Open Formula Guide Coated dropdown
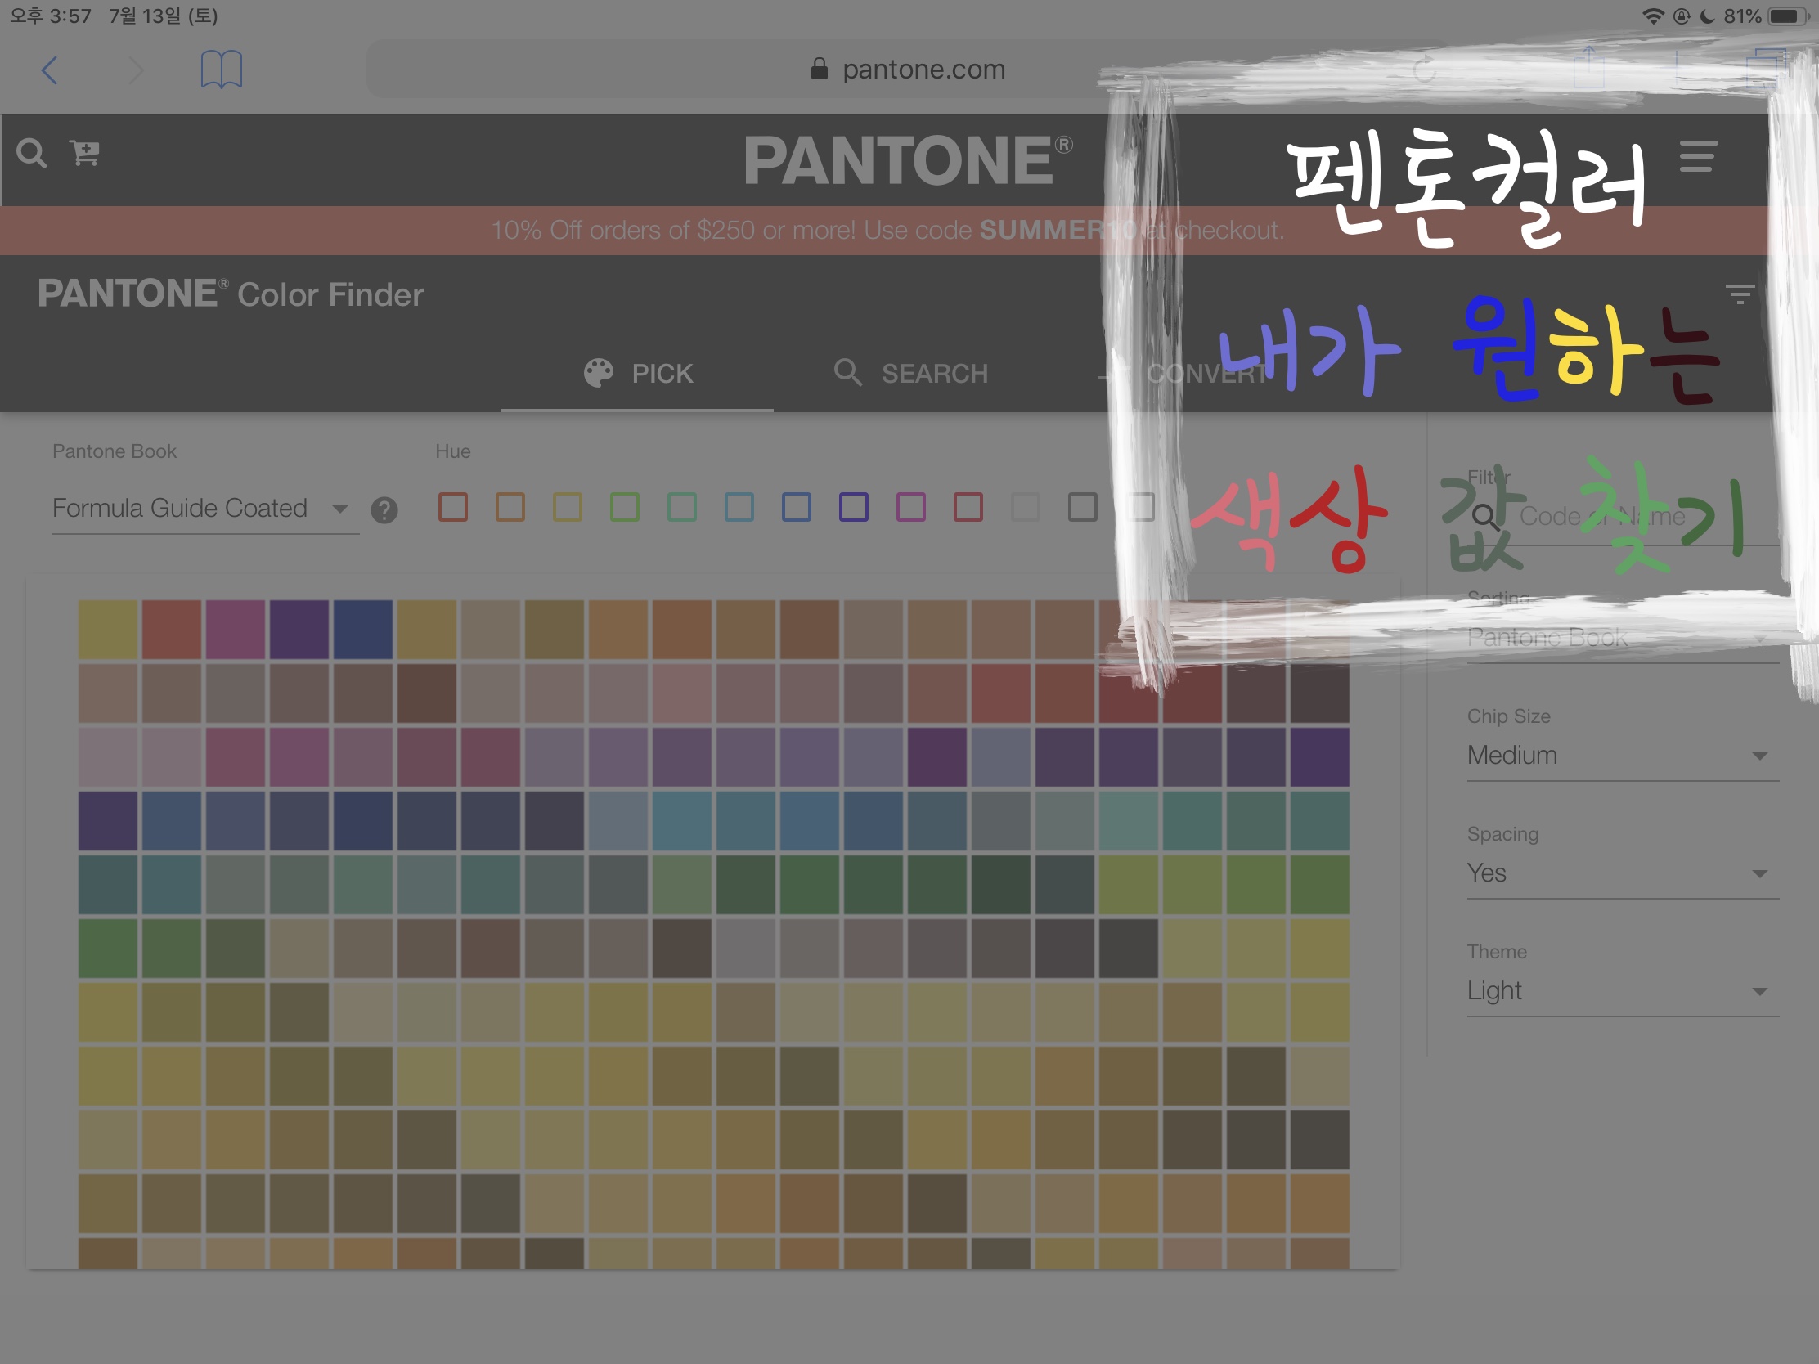This screenshot has height=1364, width=1819. click(x=205, y=509)
